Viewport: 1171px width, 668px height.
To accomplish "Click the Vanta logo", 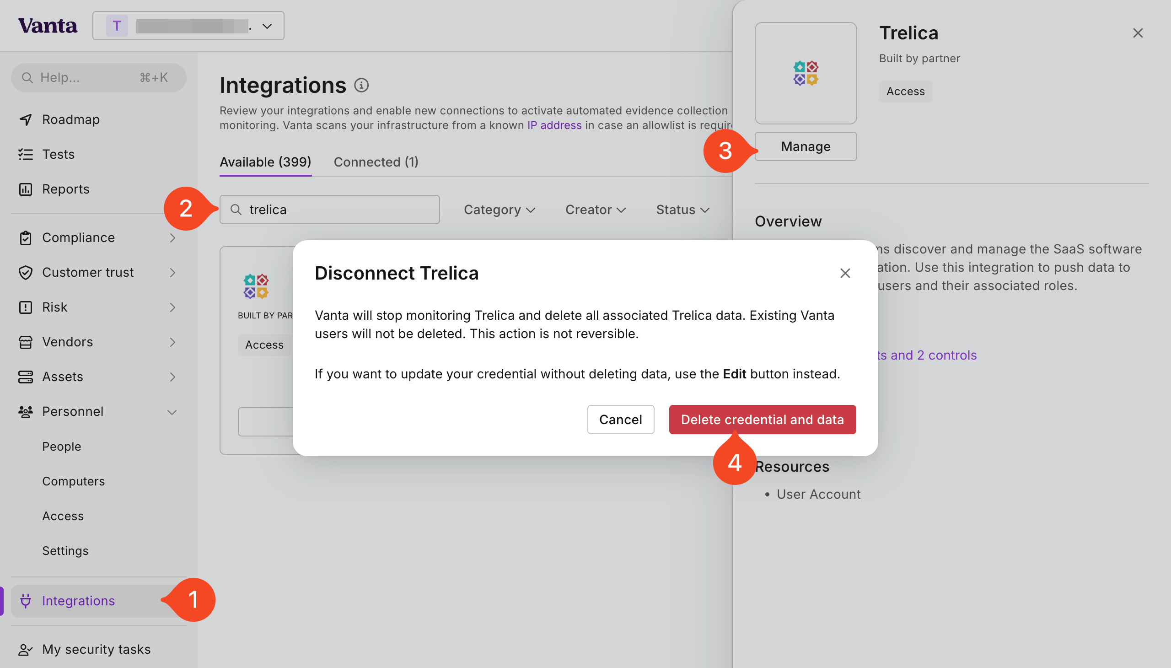I will [x=48, y=26].
